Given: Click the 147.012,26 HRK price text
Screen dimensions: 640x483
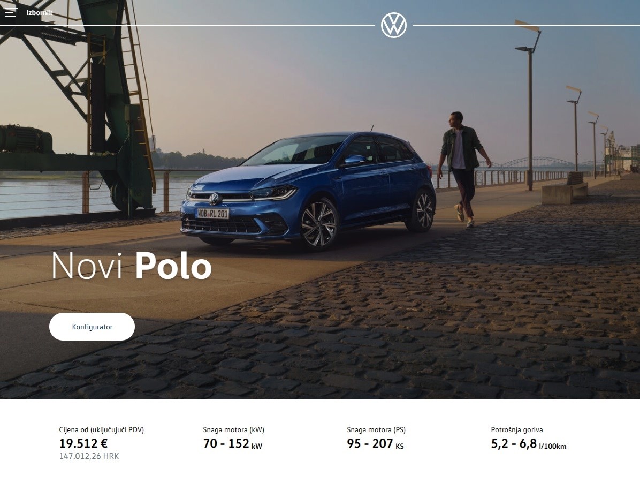Looking at the screenshot, I should click(89, 456).
